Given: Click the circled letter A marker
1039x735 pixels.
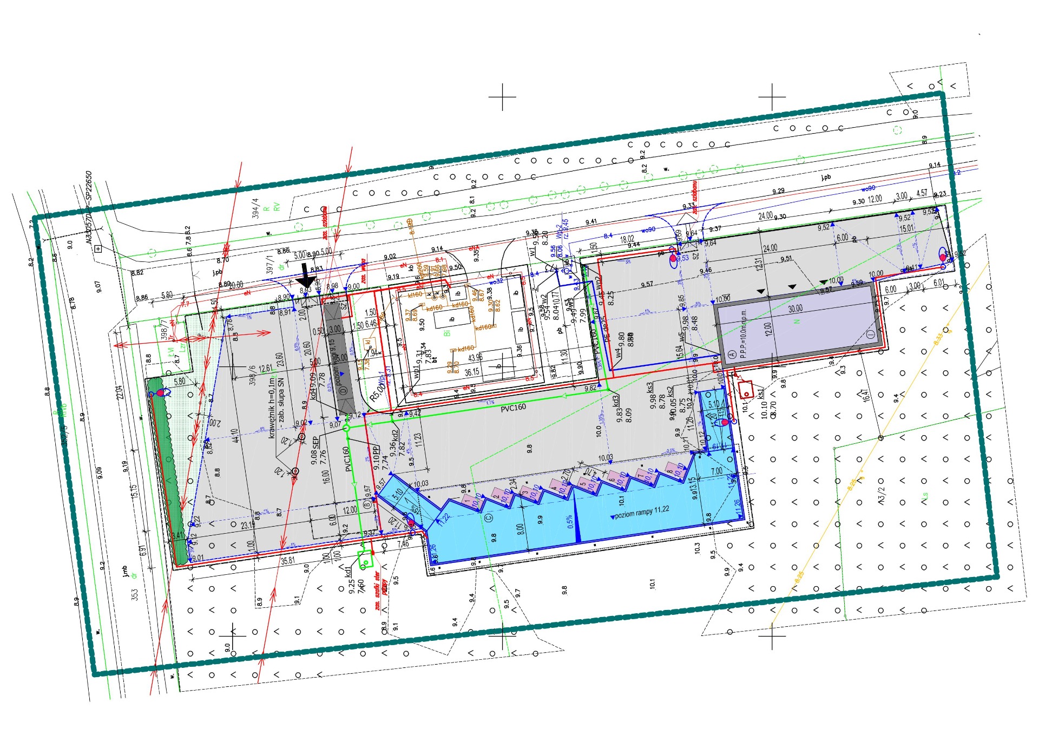Looking at the screenshot, I should point(732,355).
